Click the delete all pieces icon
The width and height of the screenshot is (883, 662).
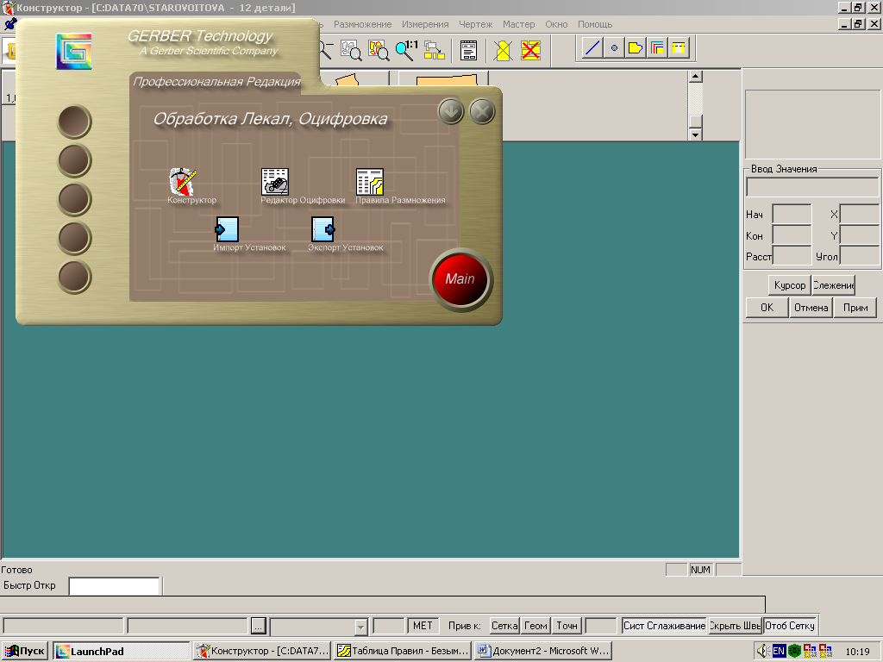(530, 50)
